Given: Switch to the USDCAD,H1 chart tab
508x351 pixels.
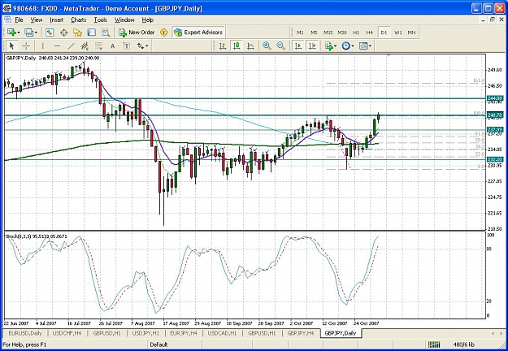Looking at the screenshot, I should [222, 333].
